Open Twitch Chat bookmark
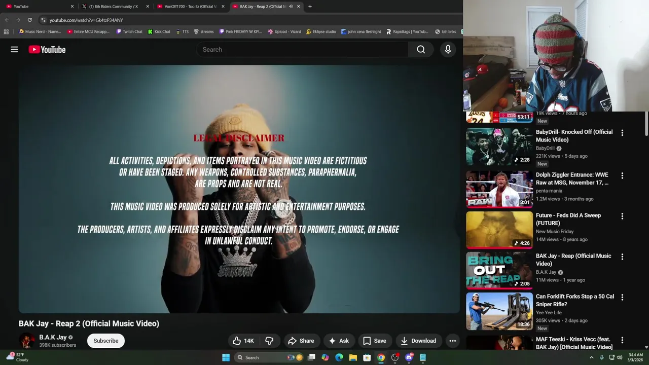 [129, 31]
